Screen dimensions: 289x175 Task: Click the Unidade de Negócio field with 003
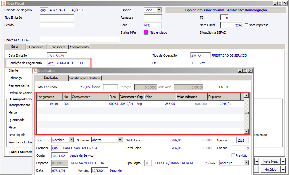pyautogui.click(x=44, y=10)
